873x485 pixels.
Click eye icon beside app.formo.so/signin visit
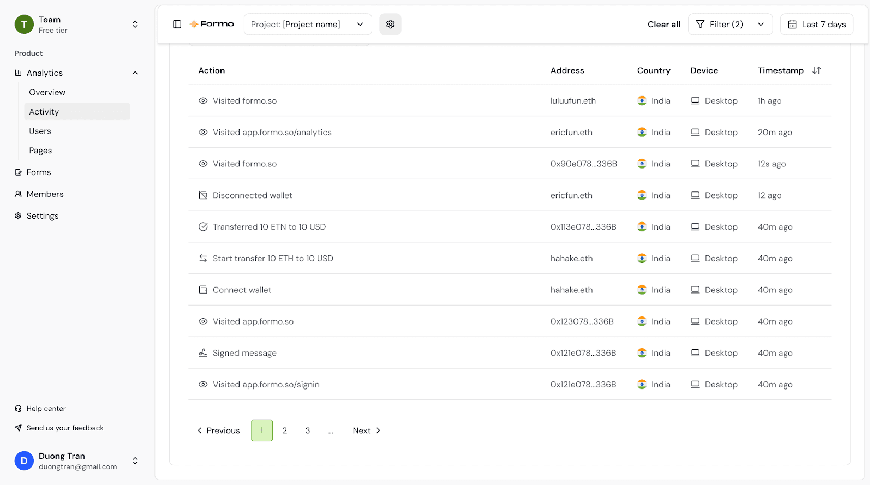click(203, 384)
